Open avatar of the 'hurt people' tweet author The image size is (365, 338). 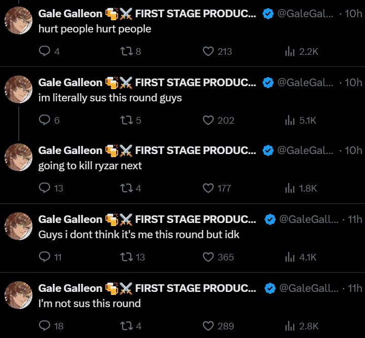19,21
